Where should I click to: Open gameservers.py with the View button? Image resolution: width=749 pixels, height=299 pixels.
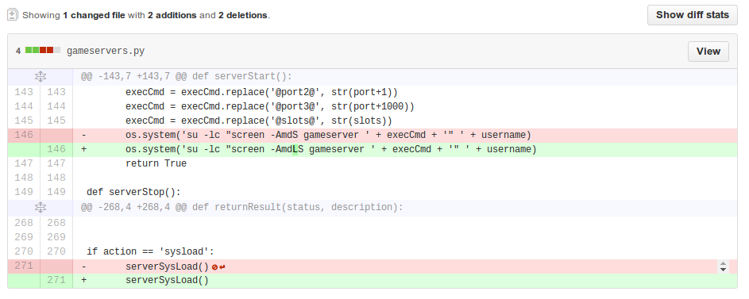click(708, 52)
